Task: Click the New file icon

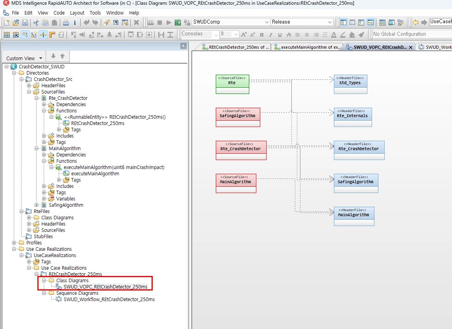Action: pos(7,22)
